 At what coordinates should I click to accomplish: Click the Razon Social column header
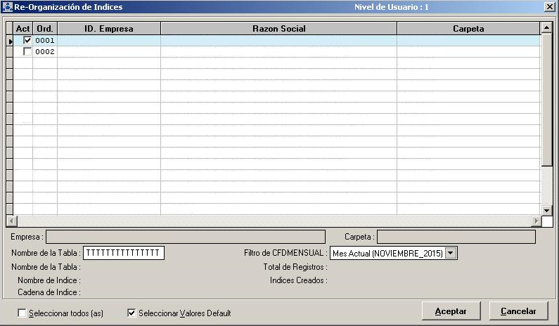(x=278, y=29)
